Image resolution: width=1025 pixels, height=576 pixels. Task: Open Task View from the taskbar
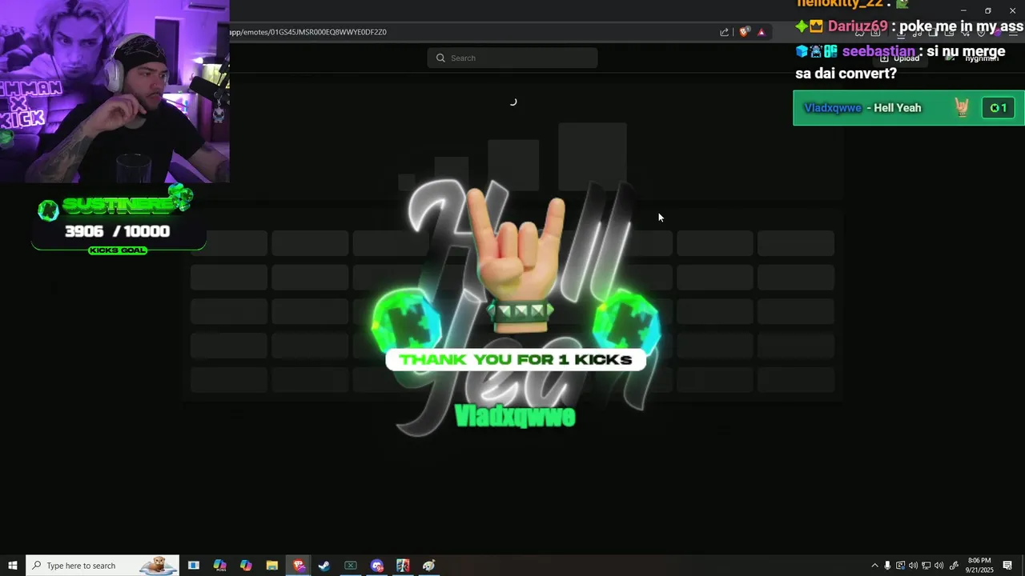[x=193, y=566]
